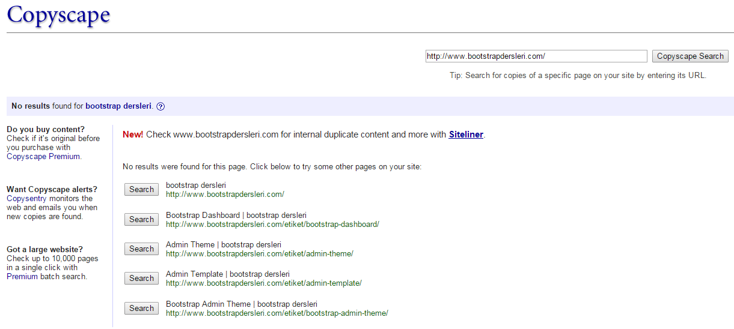Click the 'Admin Theme | bootstrap dersleri' title

(224, 244)
